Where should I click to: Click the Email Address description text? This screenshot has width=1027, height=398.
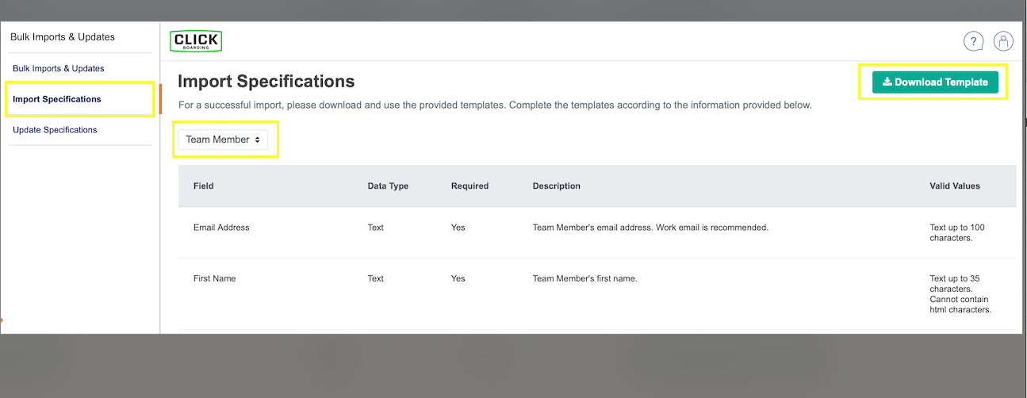650,228
